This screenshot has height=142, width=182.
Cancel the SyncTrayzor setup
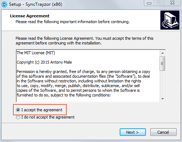click(x=163, y=132)
